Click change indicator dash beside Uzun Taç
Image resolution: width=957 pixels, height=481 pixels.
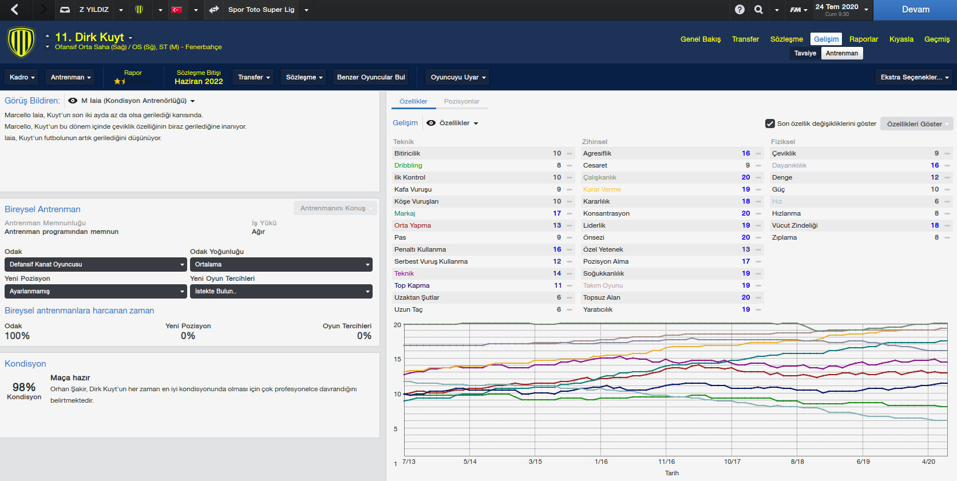pos(570,309)
